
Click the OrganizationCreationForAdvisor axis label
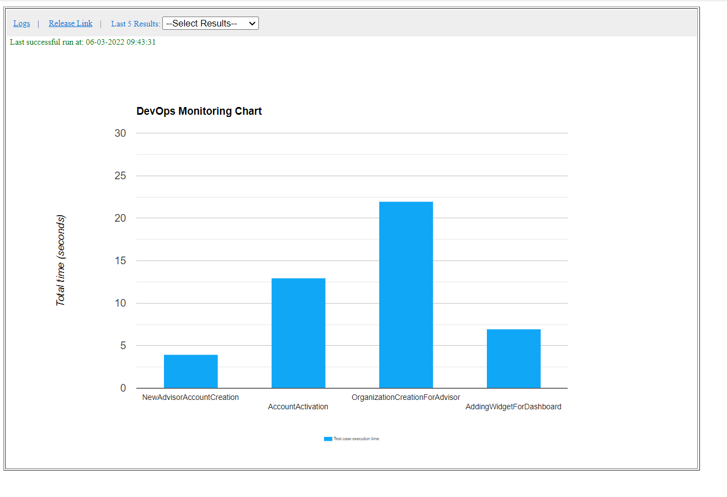[406, 397]
